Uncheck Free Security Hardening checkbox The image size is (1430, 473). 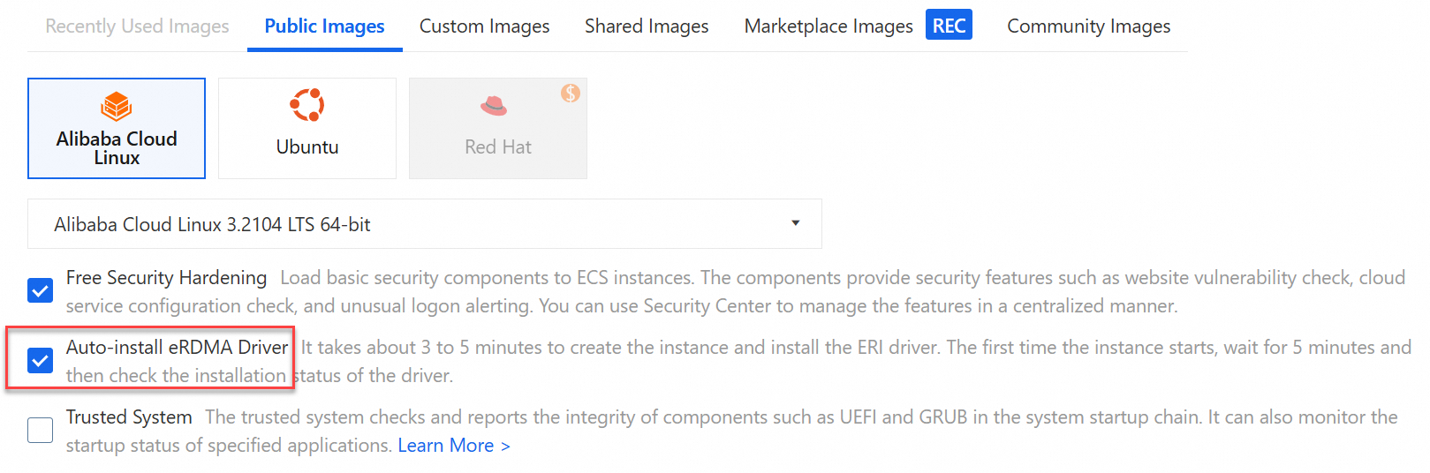click(41, 290)
